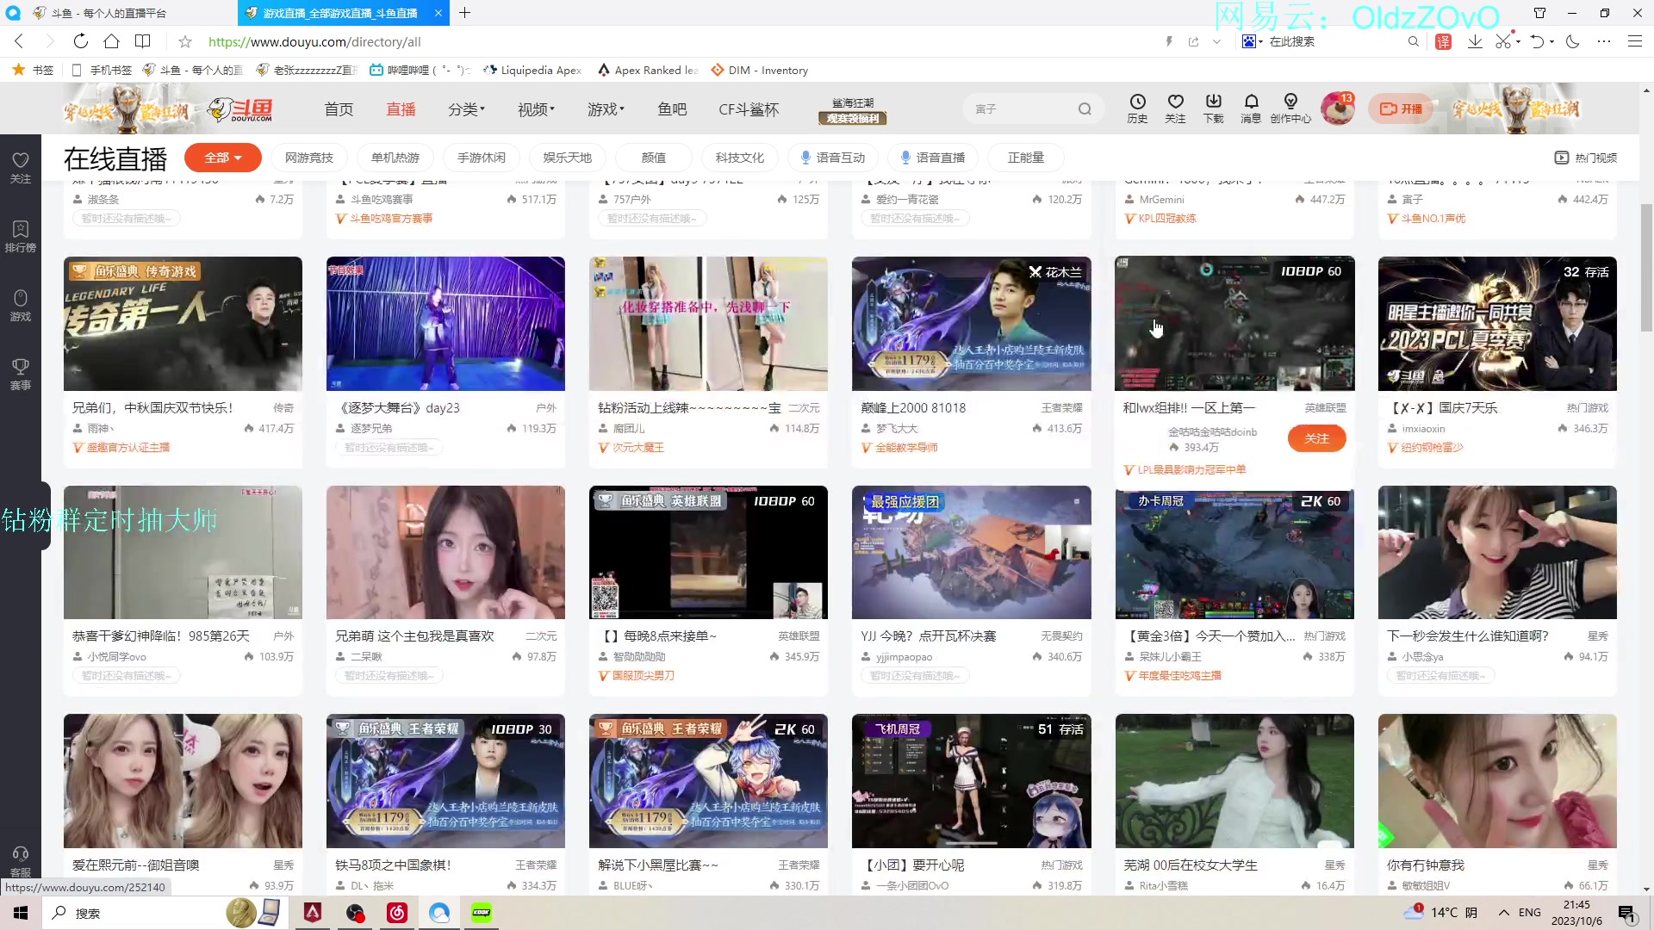Open Windows Start menu
The width and height of the screenshot is (1654, 930).
click(x=21, y=913)
